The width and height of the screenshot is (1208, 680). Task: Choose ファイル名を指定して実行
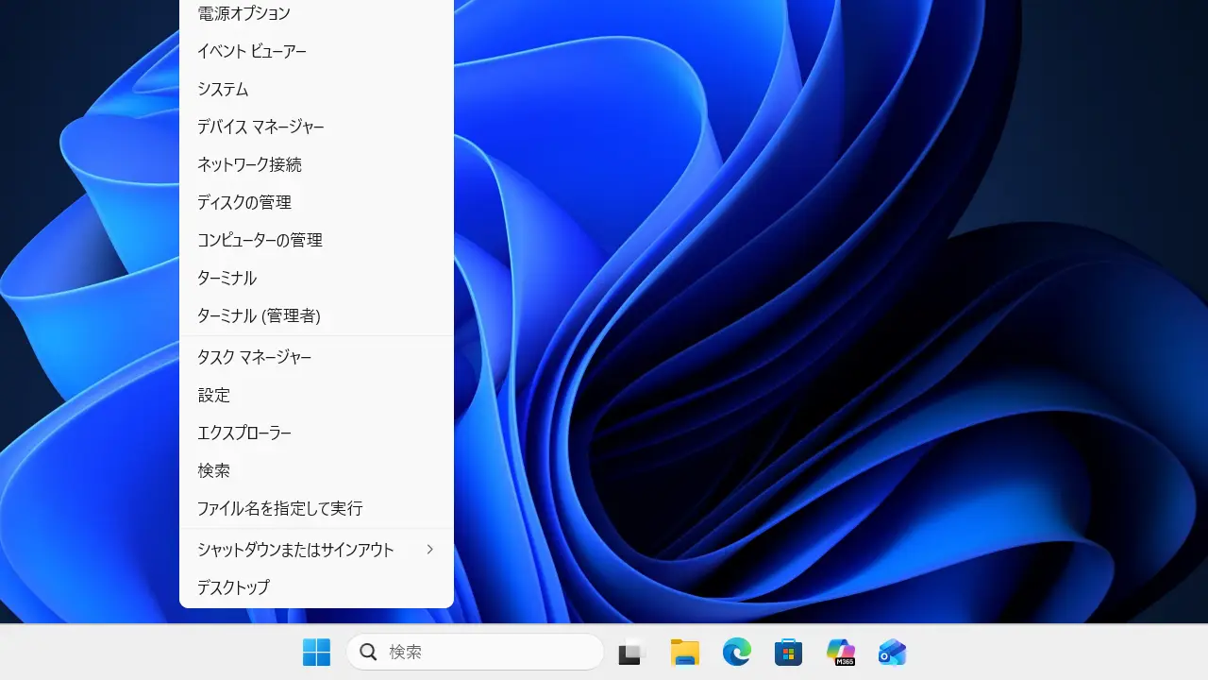coord(279,508)
